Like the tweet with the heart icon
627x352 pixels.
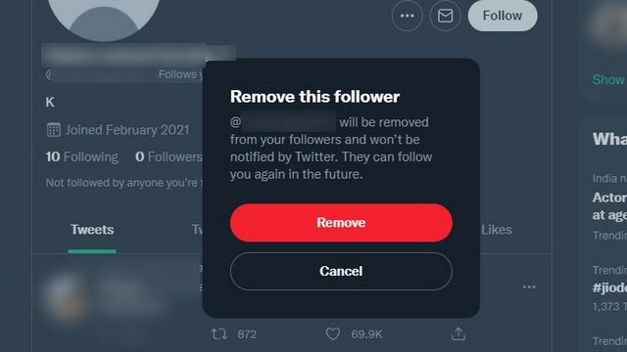[333, 334]
